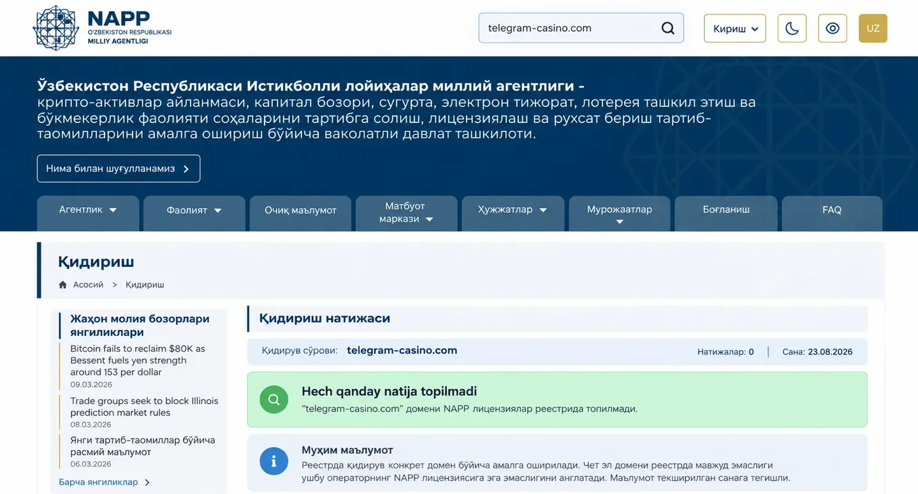Click the home icon in breadcrumb

coord(62,284)
